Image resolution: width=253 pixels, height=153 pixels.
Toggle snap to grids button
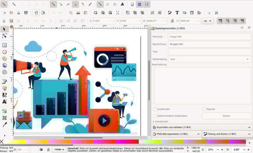coord(140,4)
